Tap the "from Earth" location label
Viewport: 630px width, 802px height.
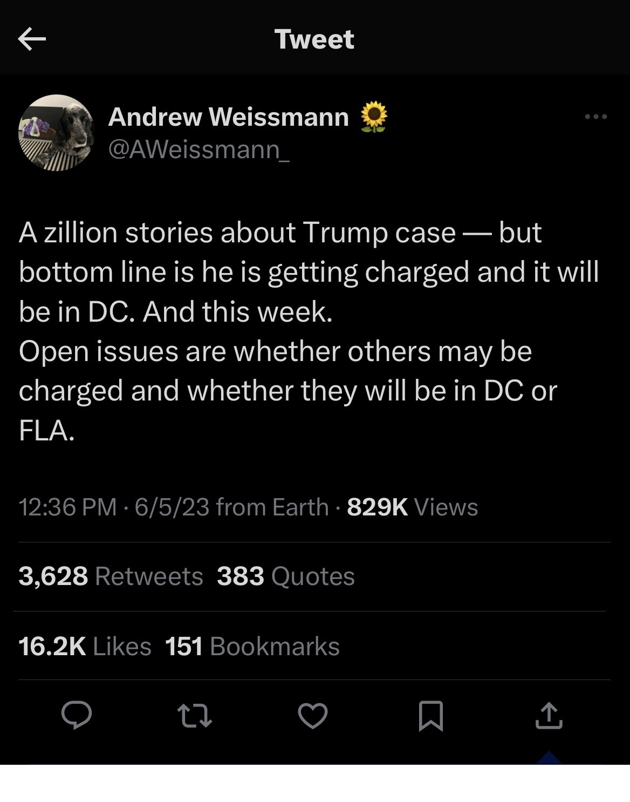point(272,507)
